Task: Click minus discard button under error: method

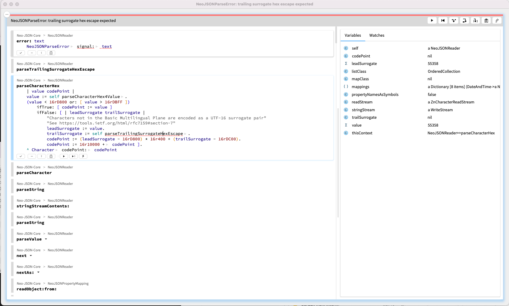Action: pos(32,53)
